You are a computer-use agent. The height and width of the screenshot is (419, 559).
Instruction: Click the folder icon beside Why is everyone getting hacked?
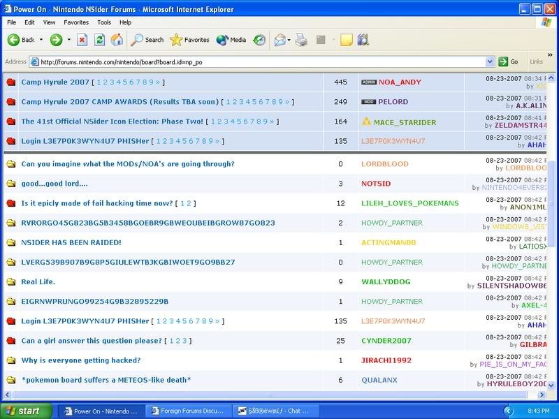[x=11, y=360]
